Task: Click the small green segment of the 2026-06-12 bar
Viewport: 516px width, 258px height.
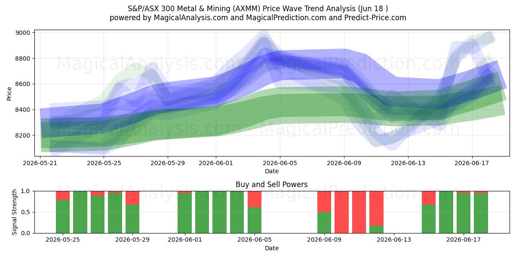Action: coord(376,229)
